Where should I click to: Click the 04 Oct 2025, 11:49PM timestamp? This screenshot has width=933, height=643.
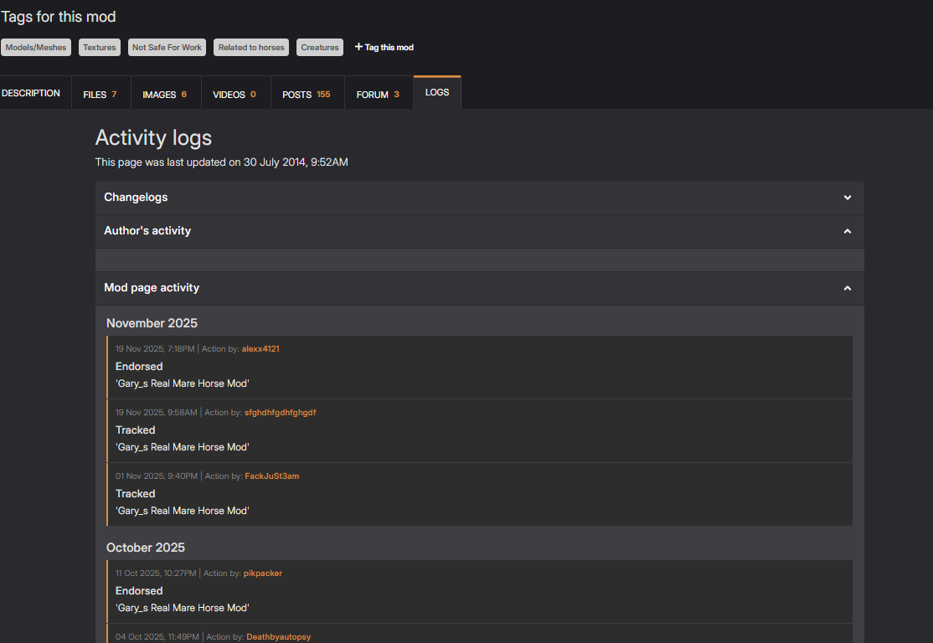pos(157,636)
